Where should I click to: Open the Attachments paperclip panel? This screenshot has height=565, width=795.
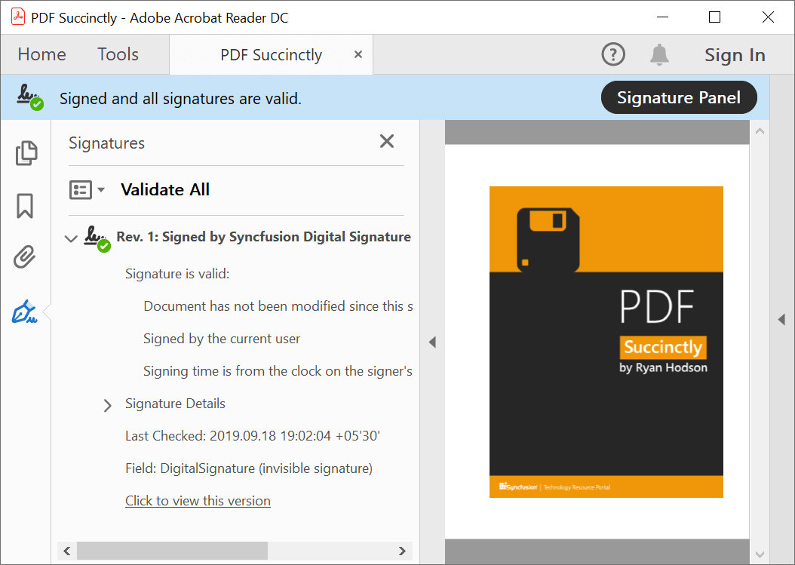[x=24, y=256]
